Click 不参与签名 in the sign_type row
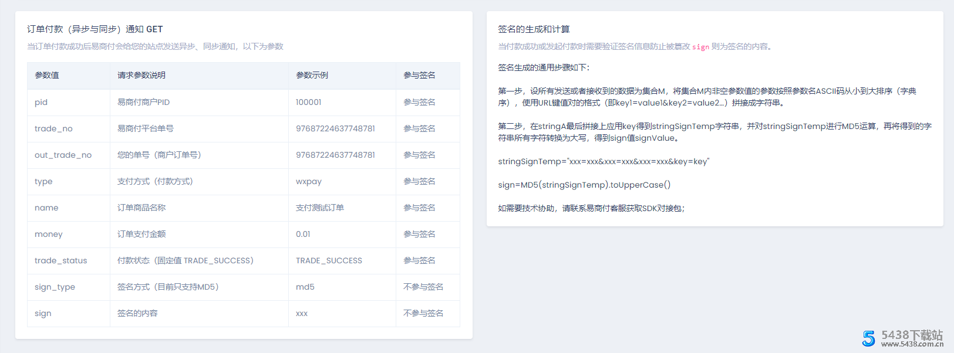 point(423,287)
